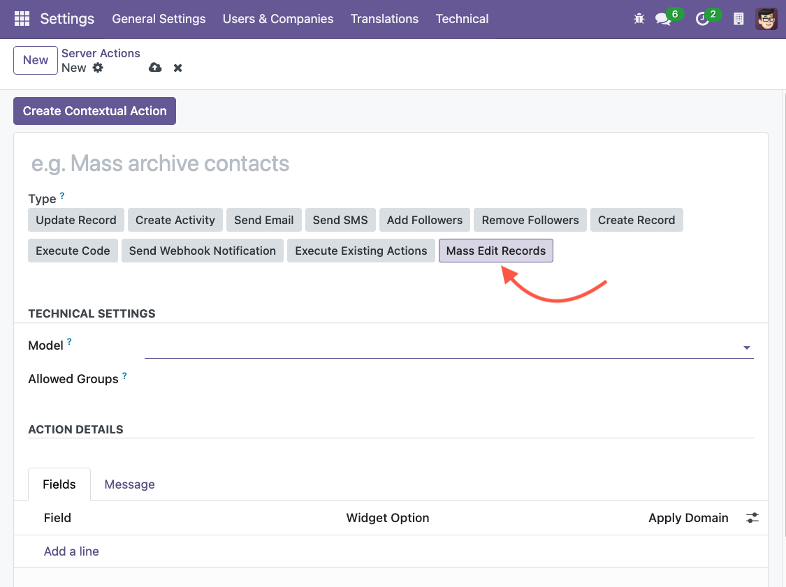Image resolution: width=786 pixels, height=587 pixels.
Task: Open optional columns adjust icon
Action: pos(752,517)
